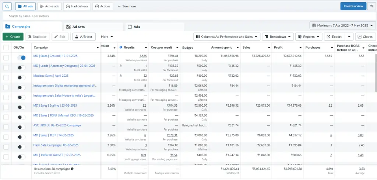Select the Had delivery filter
Screen dimensions: 377x180
[x=77, y=6]
